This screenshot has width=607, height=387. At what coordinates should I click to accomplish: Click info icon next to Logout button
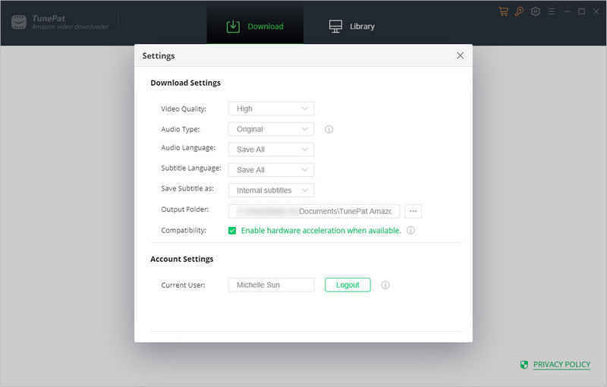click(x=385, y=285)
